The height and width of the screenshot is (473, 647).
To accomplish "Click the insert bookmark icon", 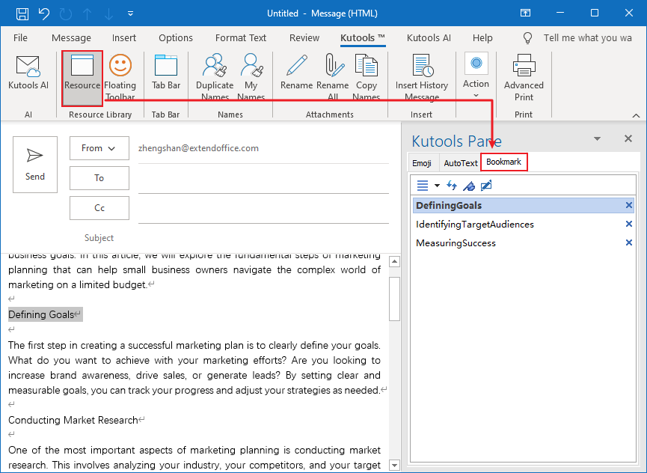I will coord(469,186).
